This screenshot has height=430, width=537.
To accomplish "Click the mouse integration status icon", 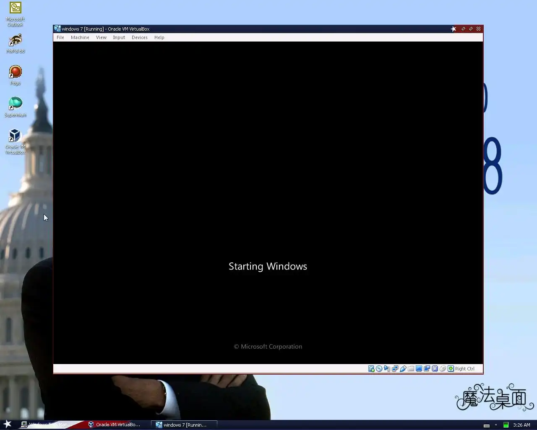I will pyautogui.click(x=443, y=369).
